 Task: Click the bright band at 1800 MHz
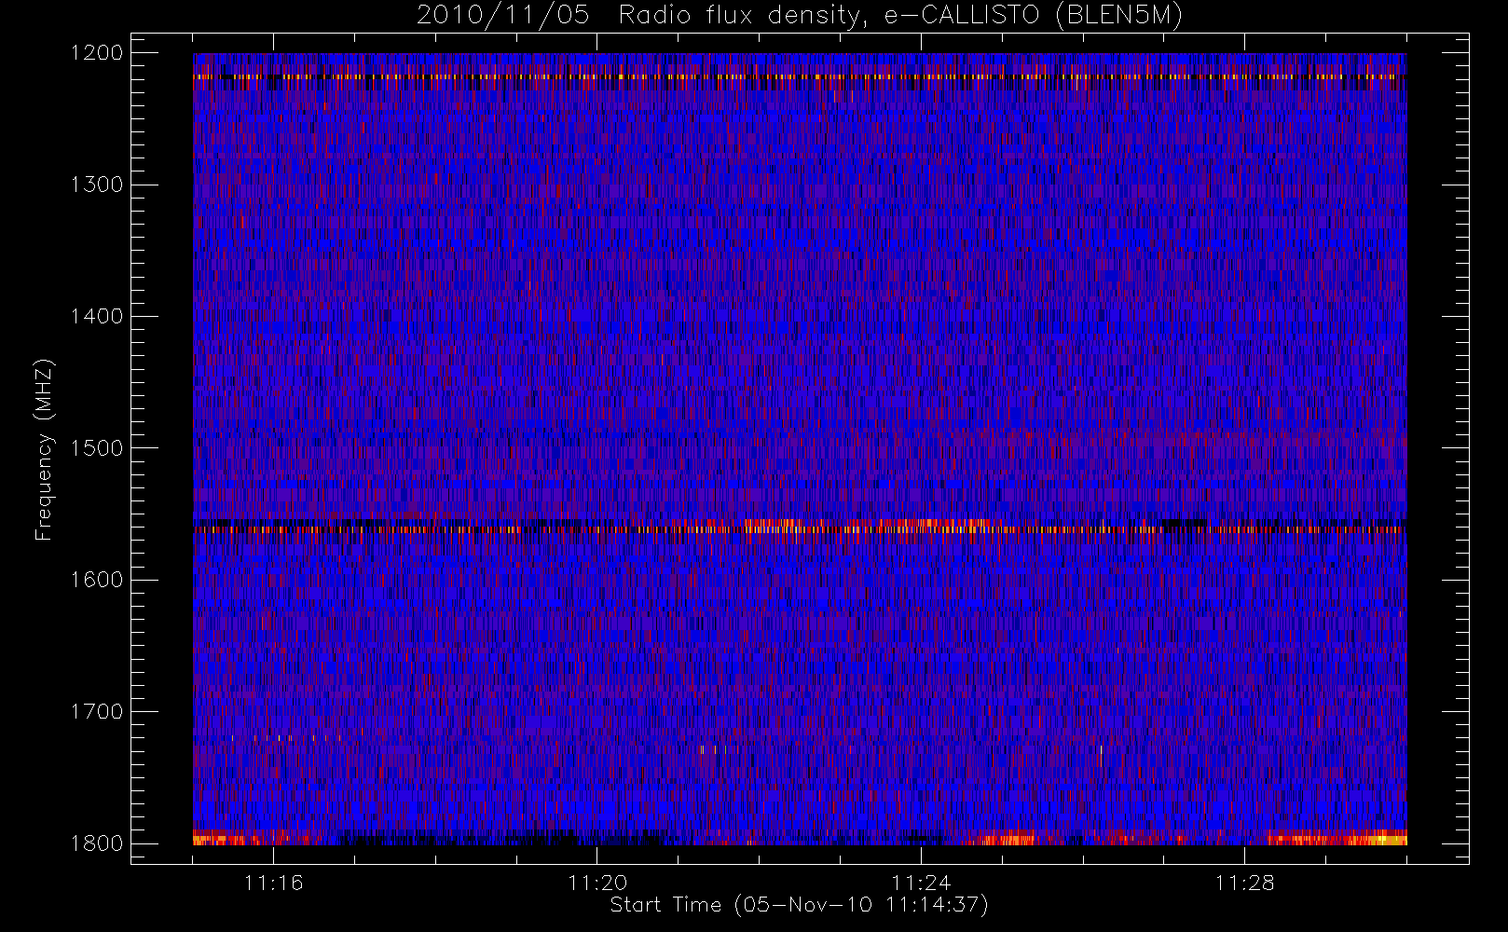click(800, 838)
